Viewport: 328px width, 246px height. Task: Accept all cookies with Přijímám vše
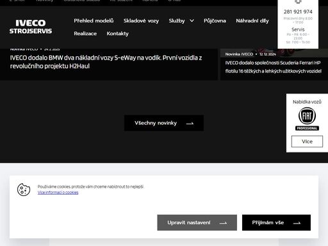[x=276, y=223]
